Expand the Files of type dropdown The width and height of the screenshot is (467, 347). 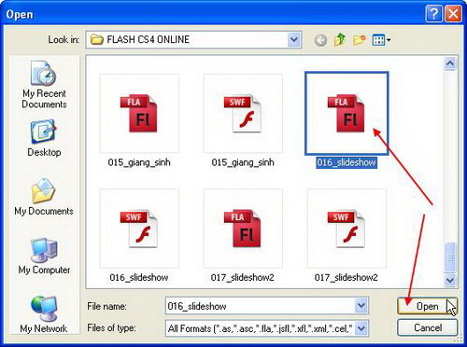[x=361, y=328]
